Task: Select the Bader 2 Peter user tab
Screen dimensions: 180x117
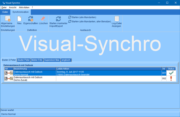Action: pyautogui.click(x=9, y=60)
